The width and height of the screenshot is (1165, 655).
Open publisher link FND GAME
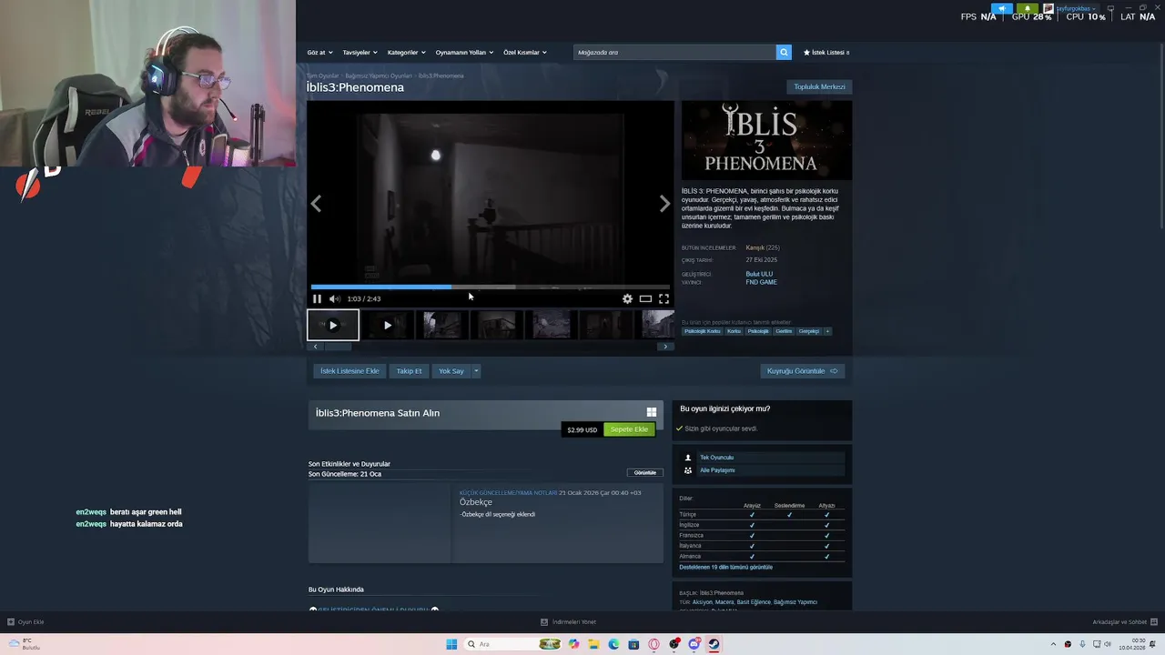pyautogui.click(x=761, y=282)
